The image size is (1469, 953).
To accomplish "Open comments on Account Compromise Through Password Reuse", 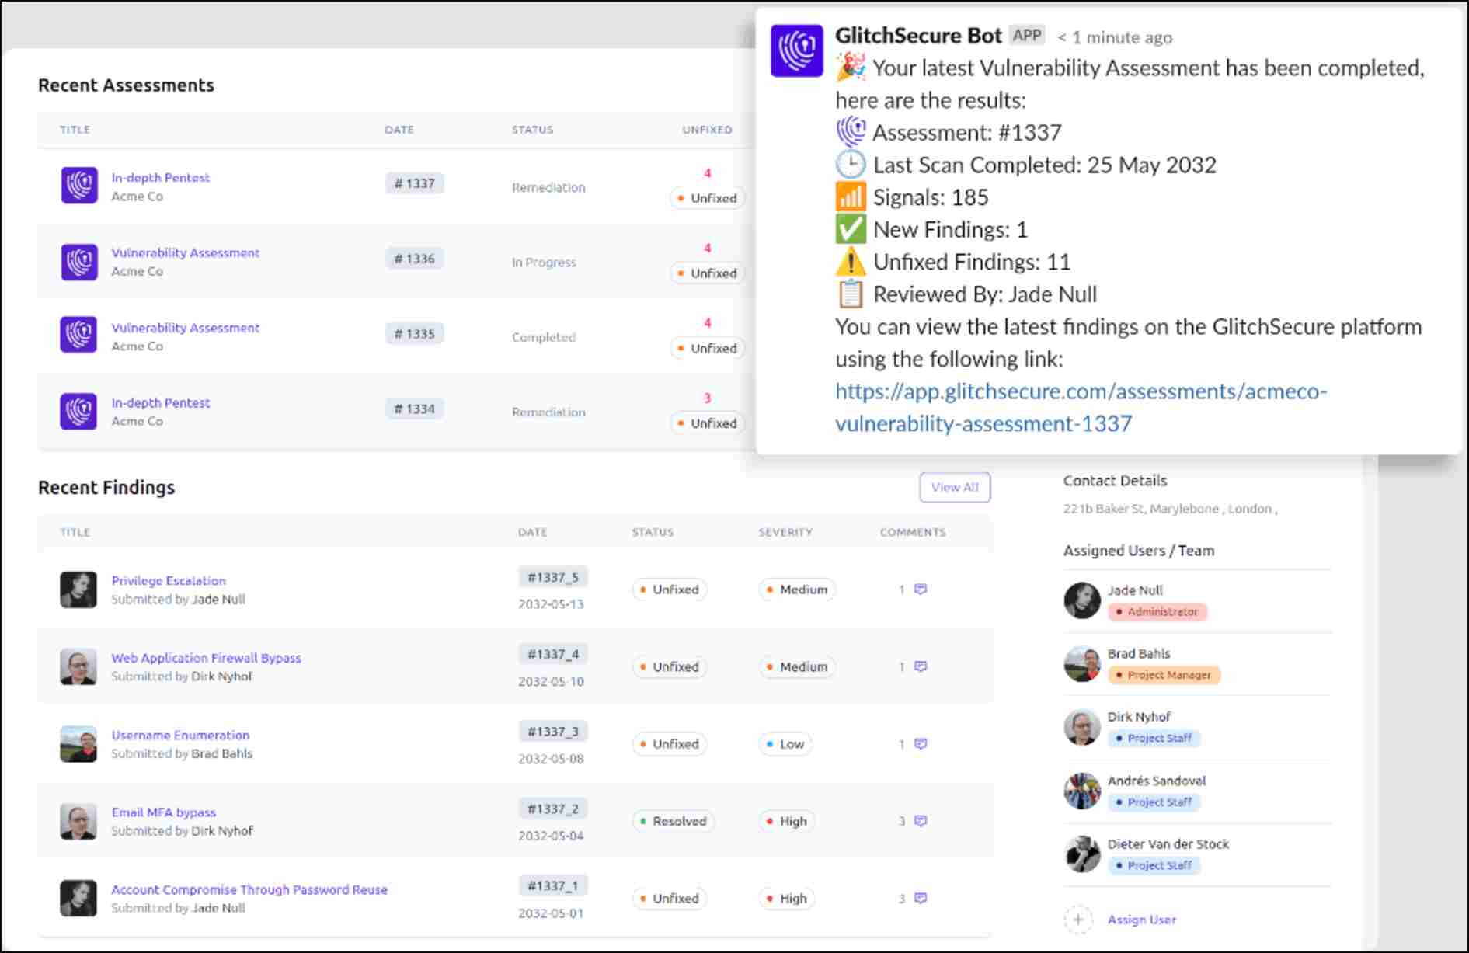I will pos(921,899).
